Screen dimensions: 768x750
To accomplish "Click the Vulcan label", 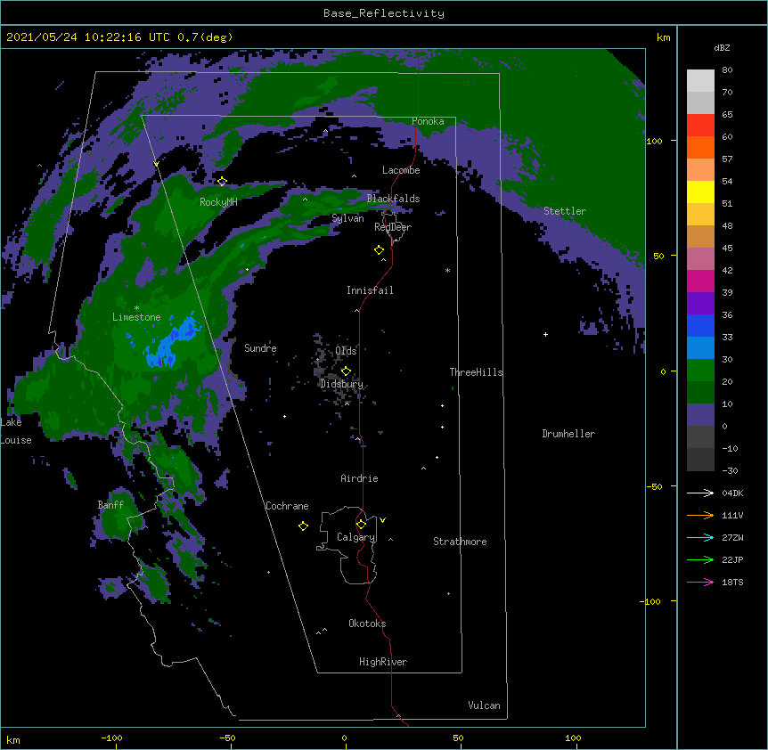I will coord(484,705).
